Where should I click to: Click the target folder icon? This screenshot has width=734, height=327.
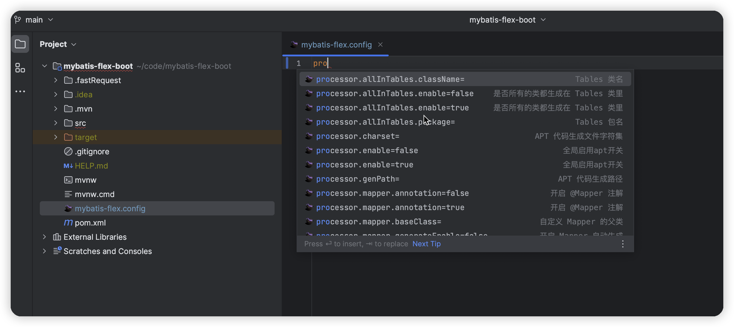68,137
